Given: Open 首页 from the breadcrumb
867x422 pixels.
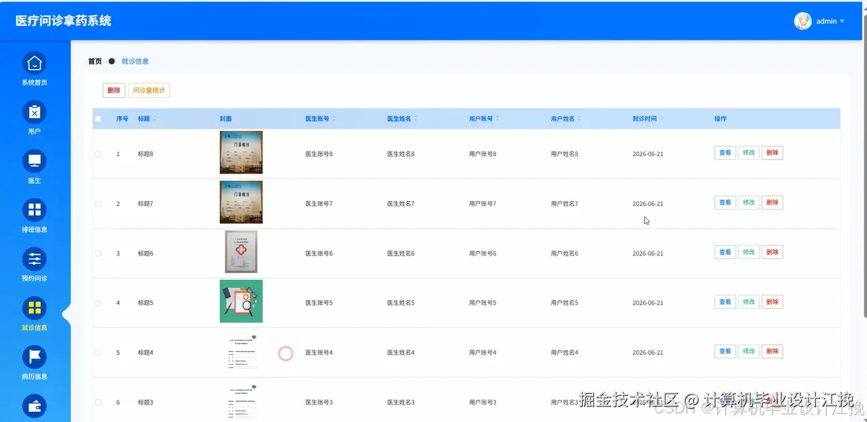Looking at the screenshot, I should [x=94, y=61].
